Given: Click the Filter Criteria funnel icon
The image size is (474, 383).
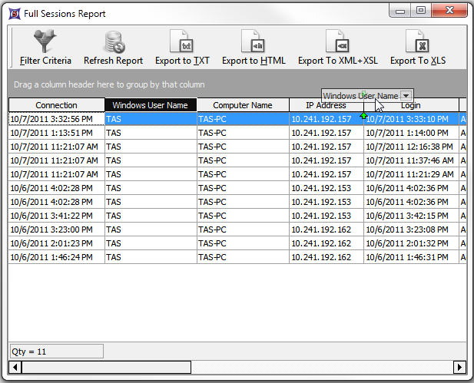Looking at the screenshot, I should [45, 41].
